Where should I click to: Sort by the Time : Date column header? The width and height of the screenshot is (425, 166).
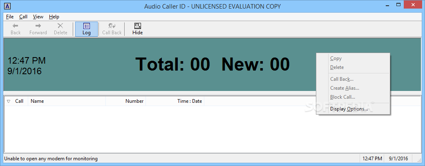coord(175,101)
